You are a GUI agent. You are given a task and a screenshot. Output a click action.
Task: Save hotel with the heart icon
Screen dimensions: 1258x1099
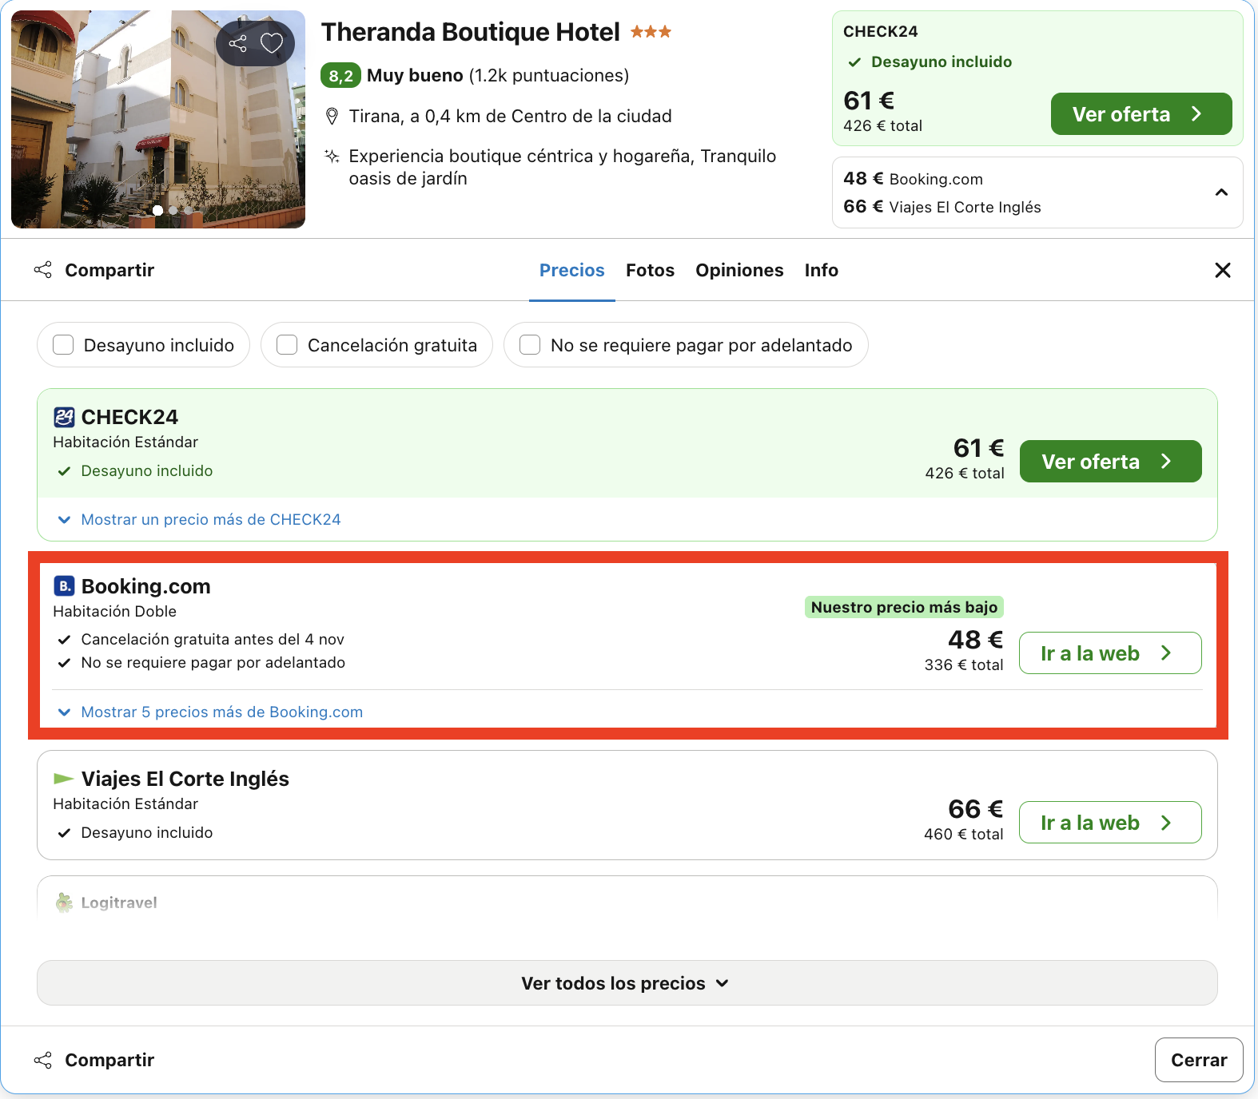point(272,43)
